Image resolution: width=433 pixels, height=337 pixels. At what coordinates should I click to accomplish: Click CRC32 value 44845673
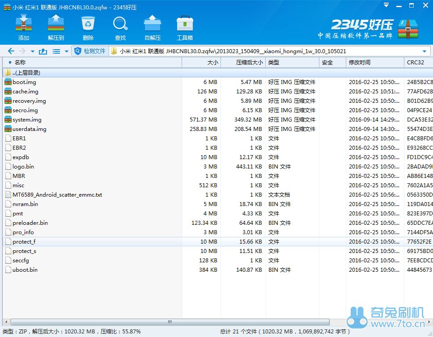coord(419,270)
